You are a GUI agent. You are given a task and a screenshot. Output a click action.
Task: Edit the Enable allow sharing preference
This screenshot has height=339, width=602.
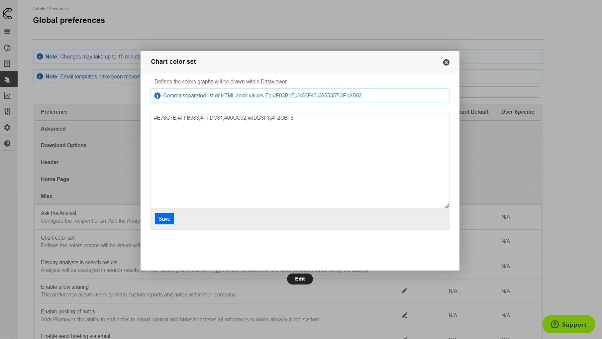point(404,291)
